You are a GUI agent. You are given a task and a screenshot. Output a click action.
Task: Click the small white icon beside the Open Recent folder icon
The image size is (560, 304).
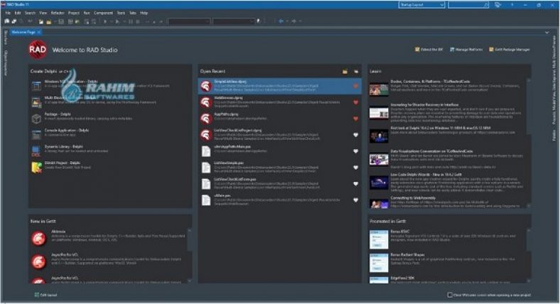point(356,72)
